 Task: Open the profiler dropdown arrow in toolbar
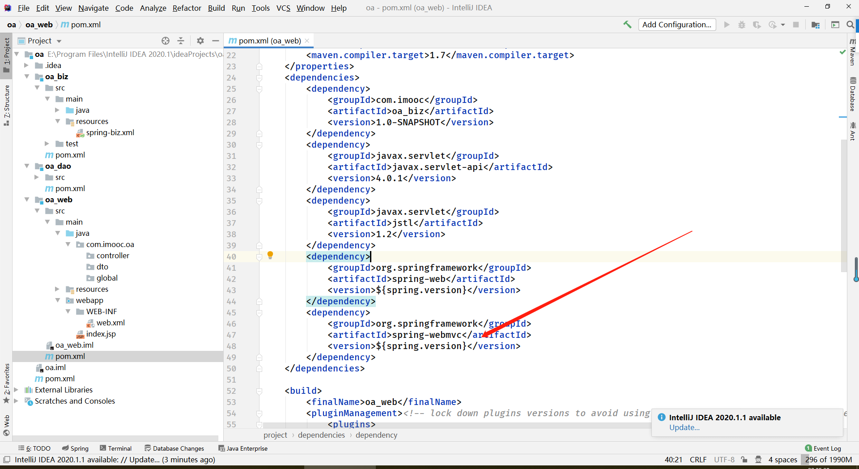coord(783,25)
